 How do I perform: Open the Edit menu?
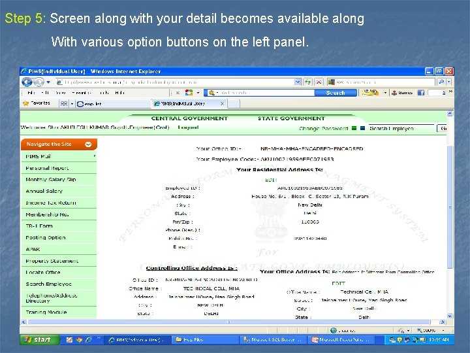tap(45, 93)
